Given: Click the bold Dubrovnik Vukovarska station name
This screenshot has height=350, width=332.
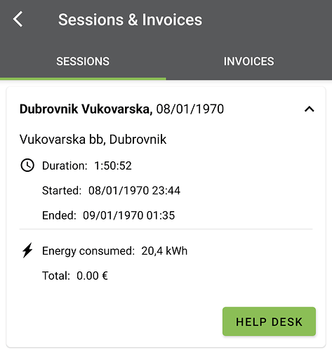Looking at the screenshot, I should 86,109.
